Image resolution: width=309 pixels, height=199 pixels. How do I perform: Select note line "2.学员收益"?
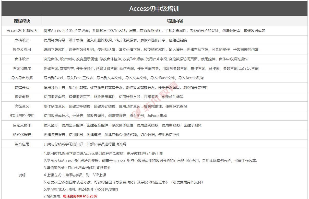pyautogui.click(x=151, y=161)
